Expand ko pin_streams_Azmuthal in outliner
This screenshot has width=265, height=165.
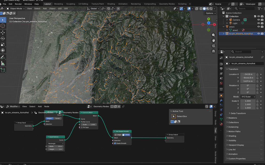(x=223, y=34)
